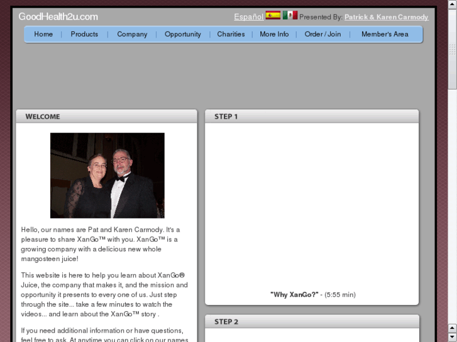Click the "Why XanGo?" video caption
457x342 pixels.
[312, 294]
